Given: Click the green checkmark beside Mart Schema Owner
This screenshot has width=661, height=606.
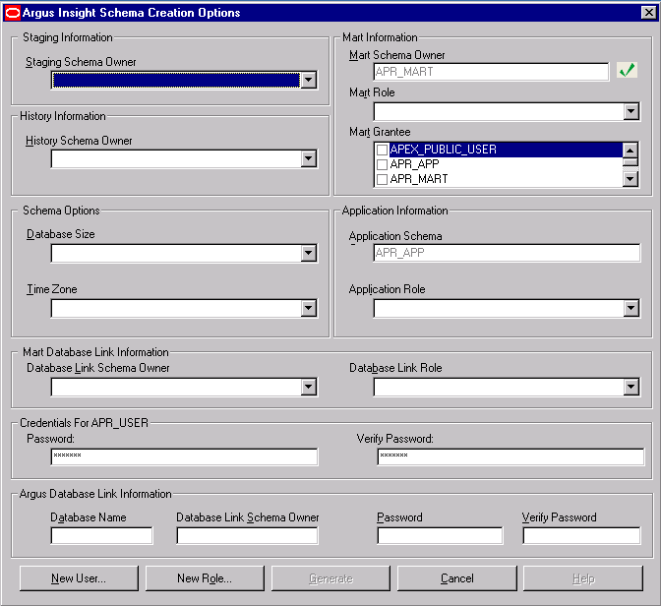Looking at the screenshot, I should tap(627, 70).
